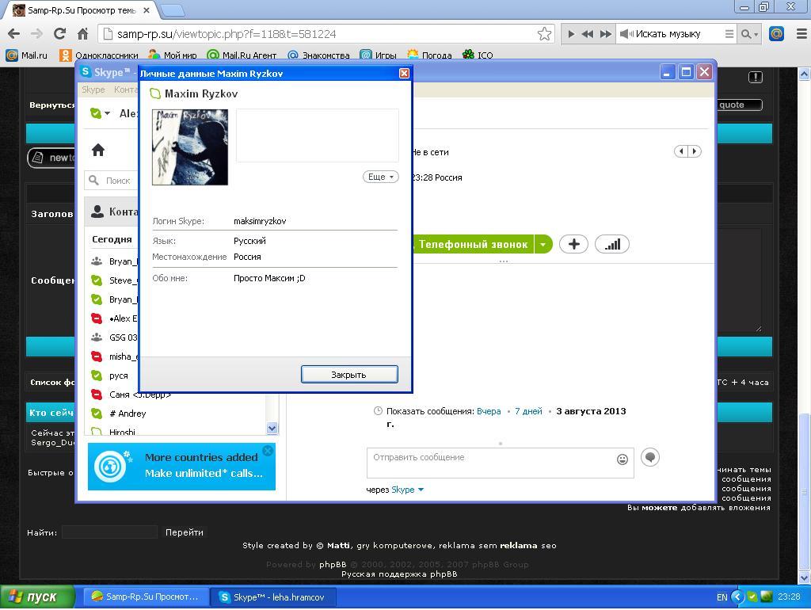
Task: Open the Одноклассники bookmark
Action: (99, 55)
